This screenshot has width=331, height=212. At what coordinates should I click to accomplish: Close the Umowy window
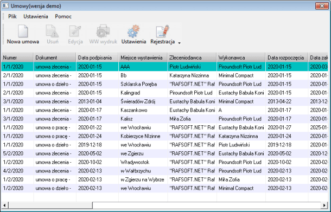point(322,6)
